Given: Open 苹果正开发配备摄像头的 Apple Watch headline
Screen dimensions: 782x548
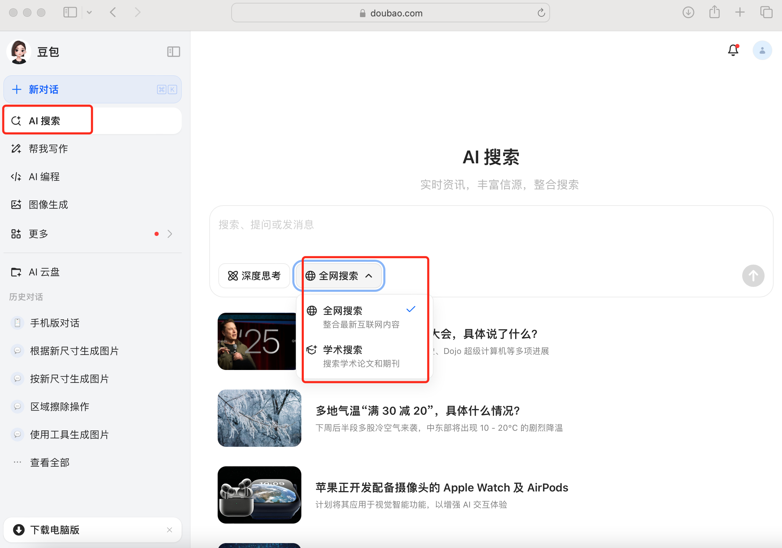Looking at the screenshot, I should [x=442, y=488].
